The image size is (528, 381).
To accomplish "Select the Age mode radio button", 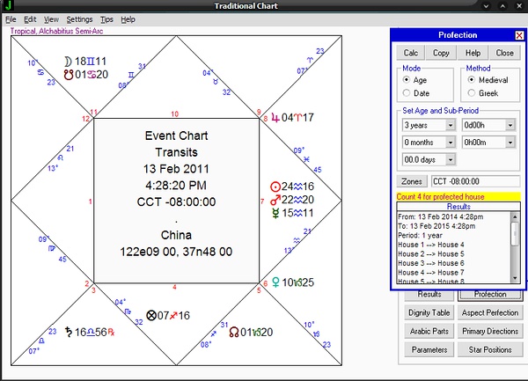I will pyautogui.click(x=406, y=79).
